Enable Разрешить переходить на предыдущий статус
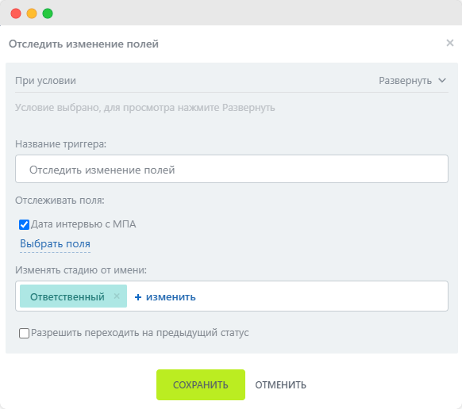Image resolution: width=462 pixels, height=409 pixels. pyautogui.click(x=24, y=333)
